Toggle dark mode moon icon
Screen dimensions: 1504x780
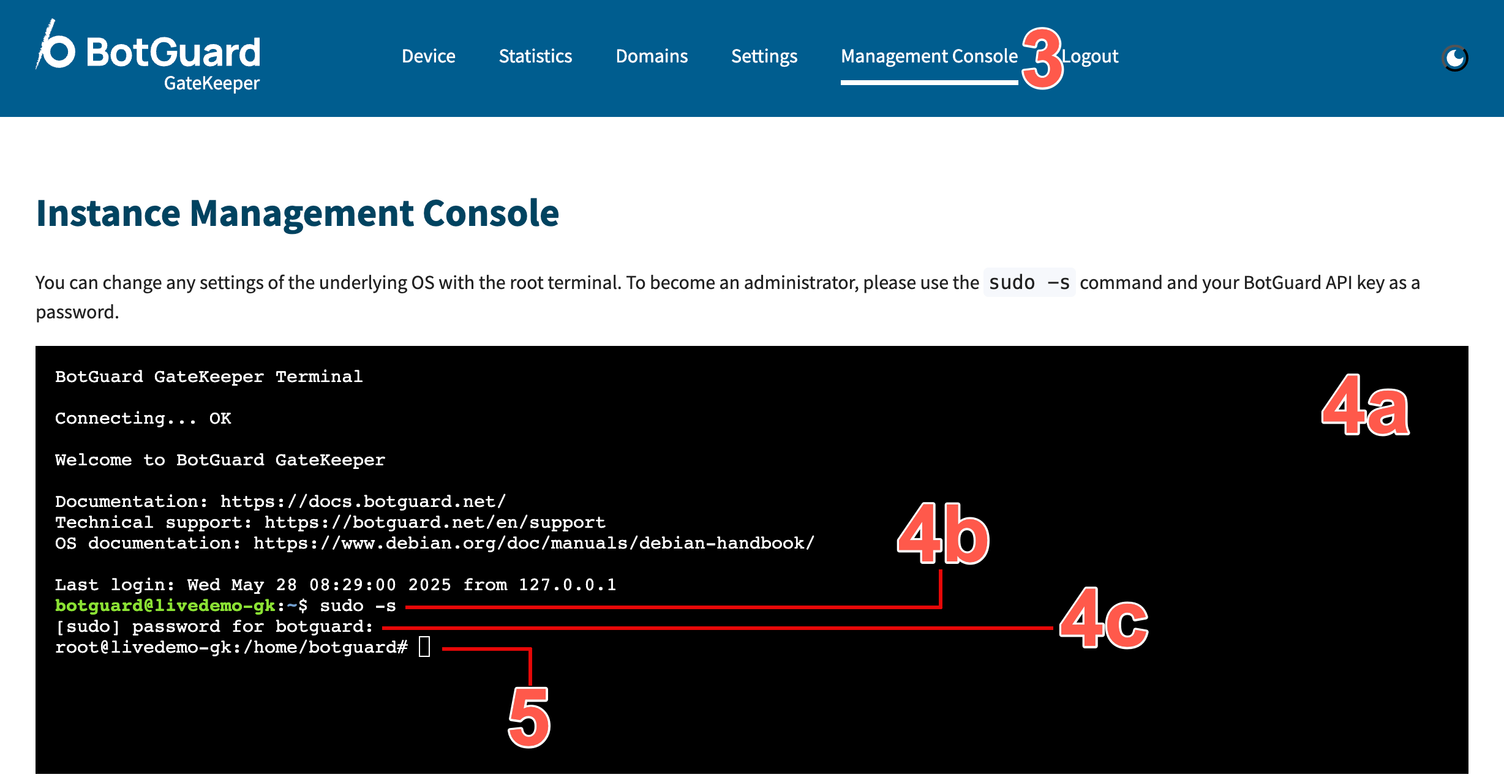[x=1455, y=58]
